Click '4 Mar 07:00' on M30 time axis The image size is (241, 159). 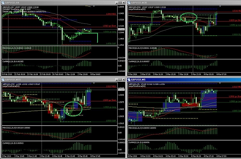tap(221, 74)
